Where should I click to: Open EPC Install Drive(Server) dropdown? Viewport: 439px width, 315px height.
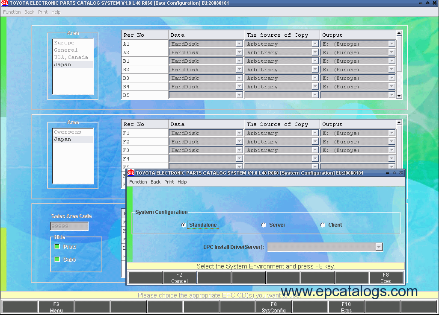379,247
